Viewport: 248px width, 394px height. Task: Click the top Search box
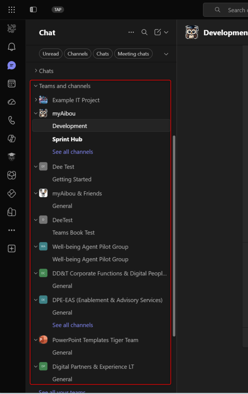point(226,10)
